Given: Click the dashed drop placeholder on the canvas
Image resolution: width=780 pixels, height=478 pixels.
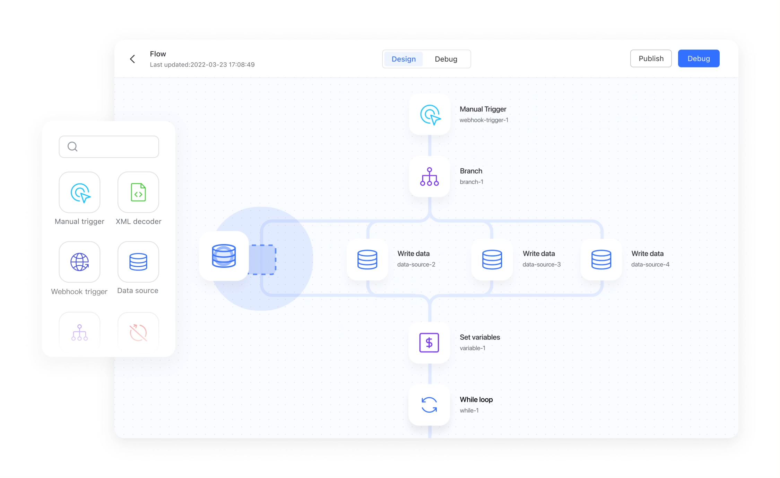Looking at the screenshot, I should pos(263,259).
